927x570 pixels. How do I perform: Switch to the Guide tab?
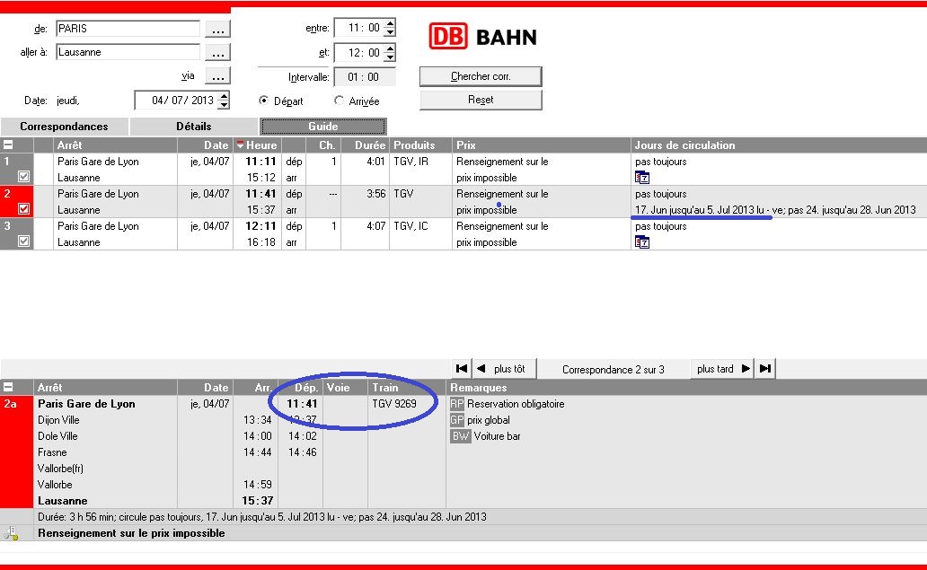pos(322,127)
